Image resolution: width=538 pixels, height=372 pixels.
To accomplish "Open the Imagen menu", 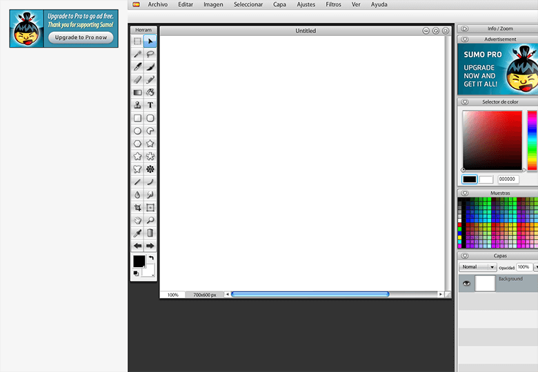I will click(213, 4).
